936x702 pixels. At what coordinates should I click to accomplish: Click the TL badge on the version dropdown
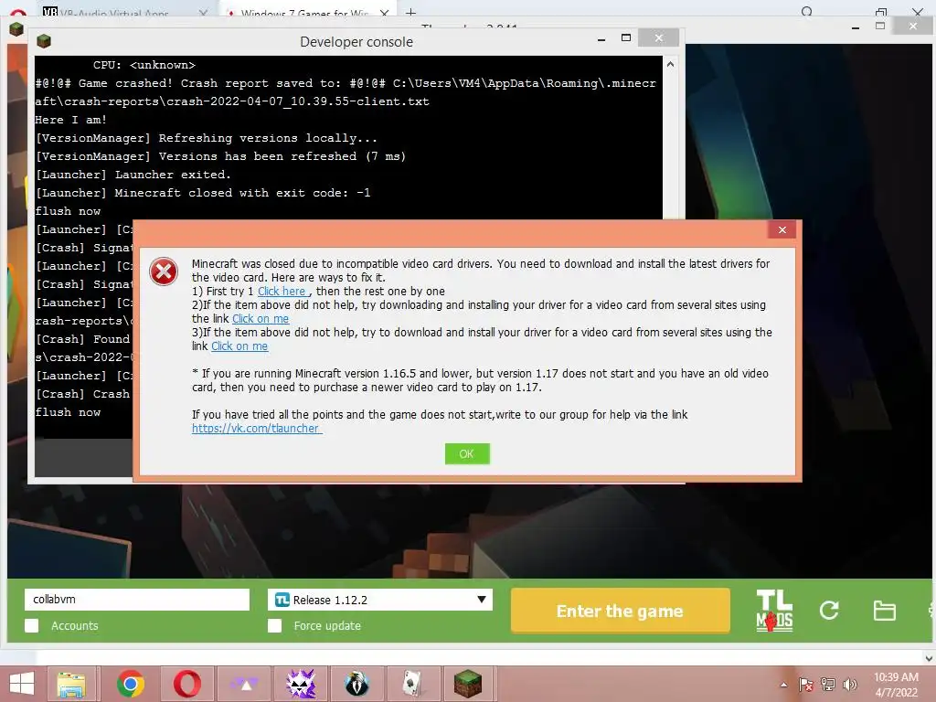[x=282, y=600]
